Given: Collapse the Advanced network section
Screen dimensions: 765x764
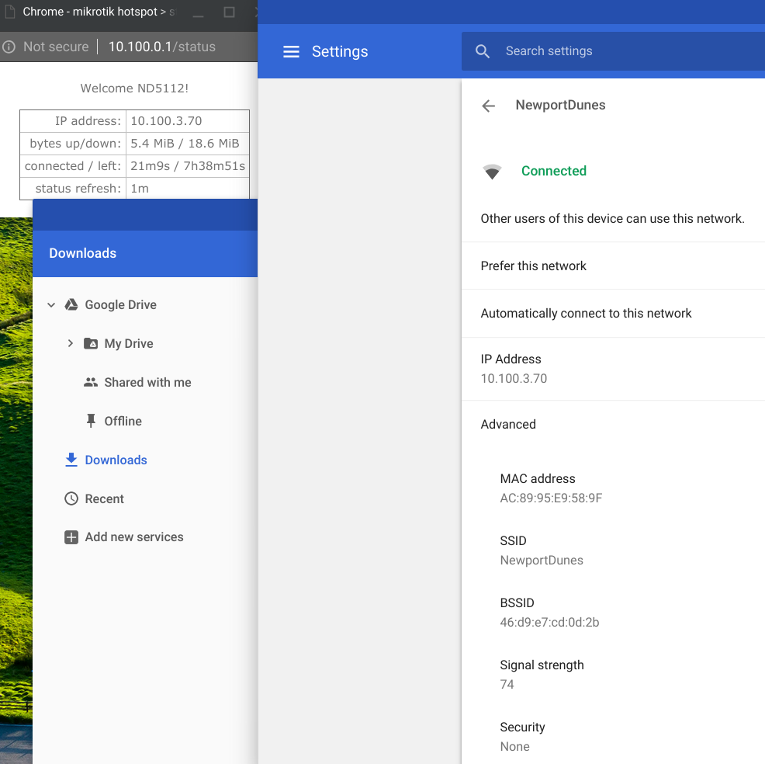Looking at the screenshot, I should (508, 424).
